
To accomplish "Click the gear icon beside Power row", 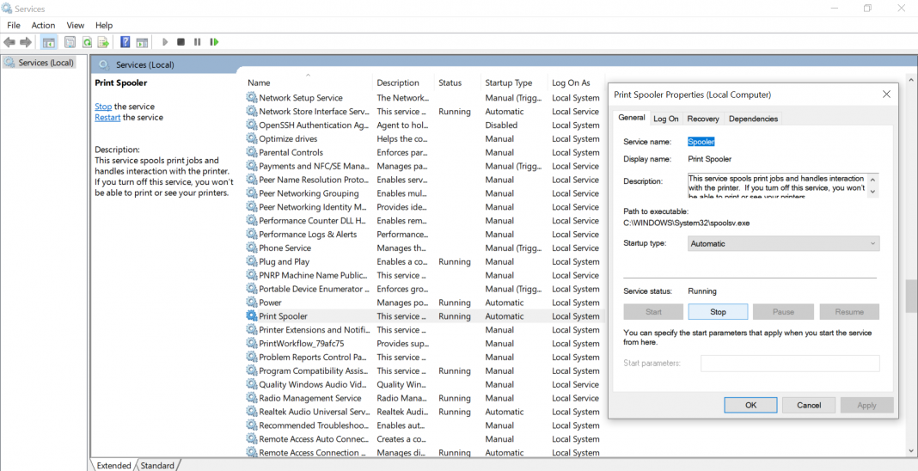I will (x=252, y=303).
